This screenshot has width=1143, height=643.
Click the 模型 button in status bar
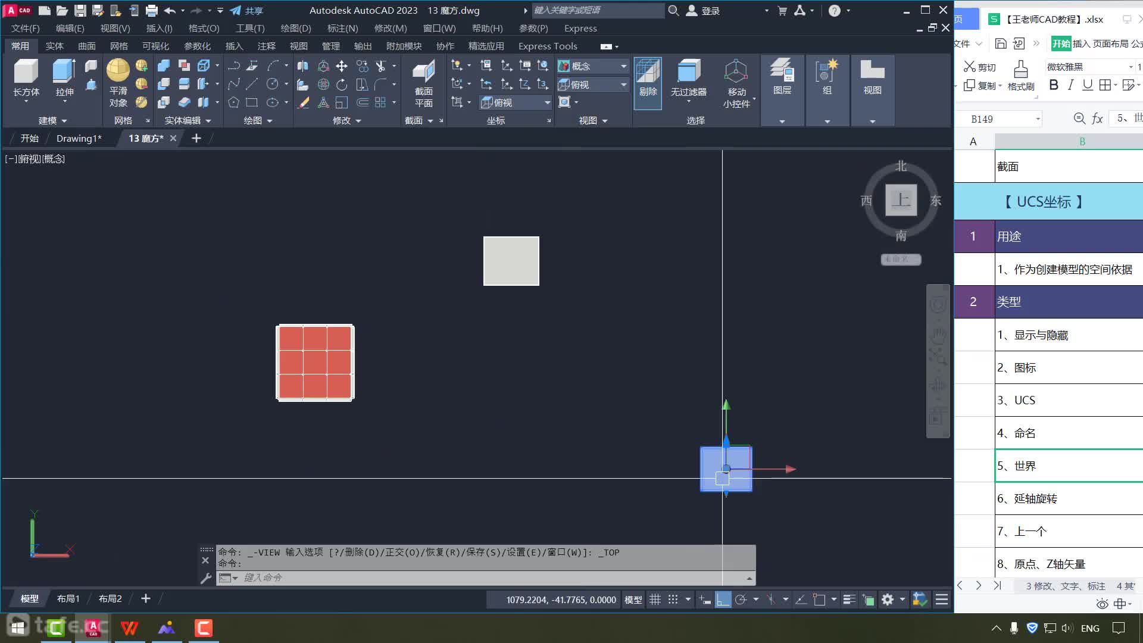[x=633, y=600]
